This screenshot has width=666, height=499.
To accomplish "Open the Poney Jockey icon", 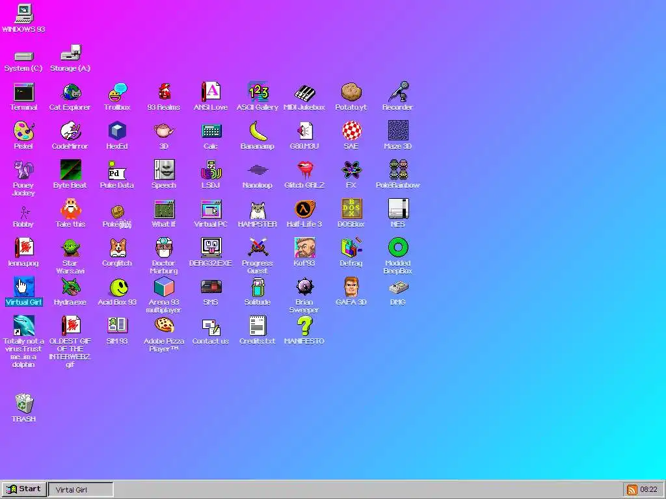I will [x=24, y=171].
